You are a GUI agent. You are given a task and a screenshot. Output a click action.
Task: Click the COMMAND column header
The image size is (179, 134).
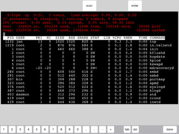157,38
